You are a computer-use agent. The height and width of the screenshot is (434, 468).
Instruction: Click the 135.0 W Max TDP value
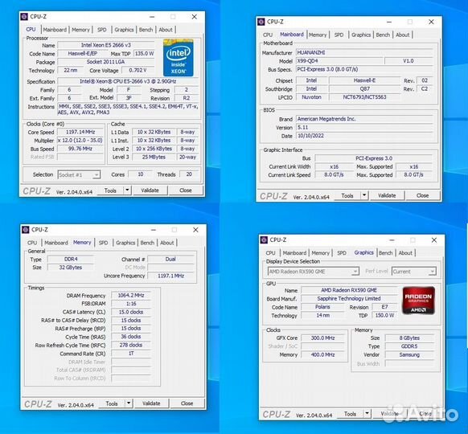click(x=144, y=53)
